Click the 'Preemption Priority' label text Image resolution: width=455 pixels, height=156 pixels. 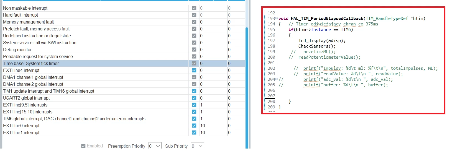(x=127, y=146)
